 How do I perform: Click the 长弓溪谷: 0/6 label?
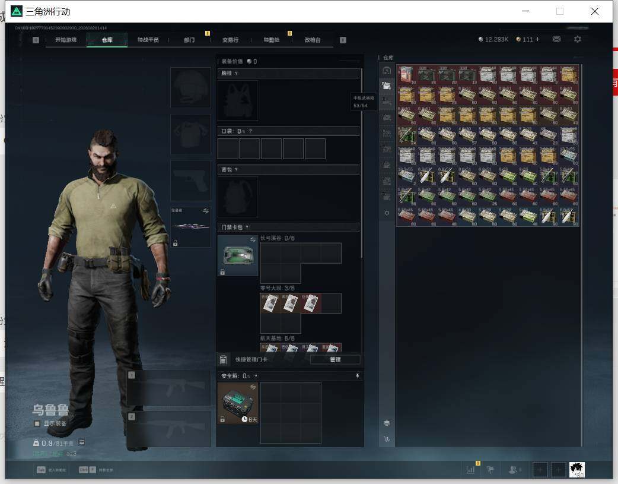pyautogui.click(x=278, y=238)
